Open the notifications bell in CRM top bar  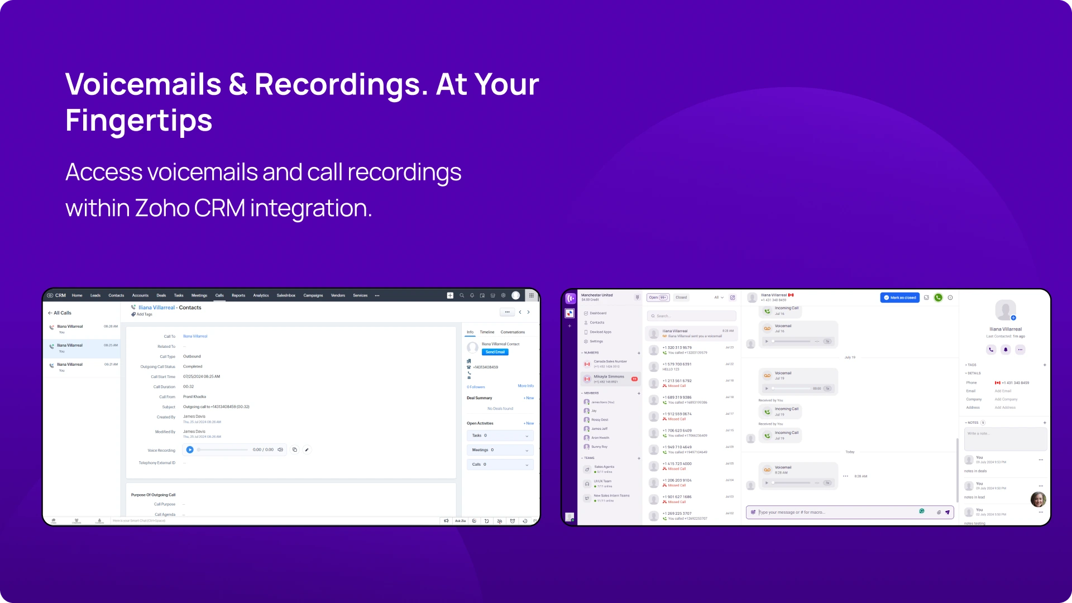pyautogui.click(x=472, y=295)
